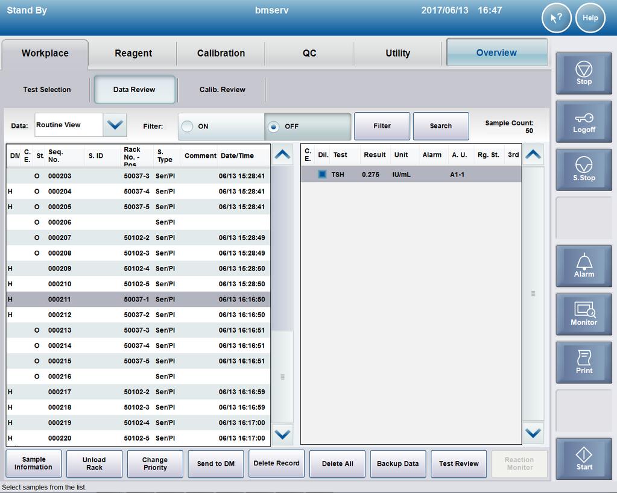Image resolution: width=617 pixels, height=493 pixels.
Task: Click the Unload Rack button
Action: point(95,463)
